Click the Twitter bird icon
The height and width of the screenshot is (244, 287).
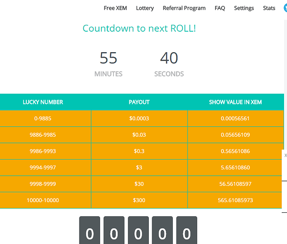click(286, 8)
